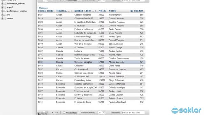
Task: Expand the performance_schema tree node
Action: click(2, 11)
